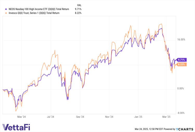This screenshot has width=195, height=132.
Task: Select the NEOS Nasdaq-100 High Income ETF legend label
Action: pyautogui.click(x=37, y=9)
